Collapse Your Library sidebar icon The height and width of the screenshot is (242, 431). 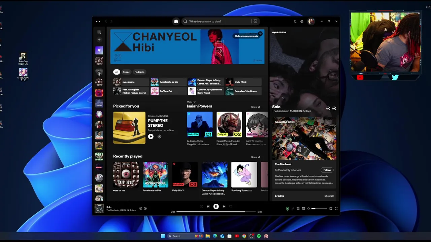point(99,32)
